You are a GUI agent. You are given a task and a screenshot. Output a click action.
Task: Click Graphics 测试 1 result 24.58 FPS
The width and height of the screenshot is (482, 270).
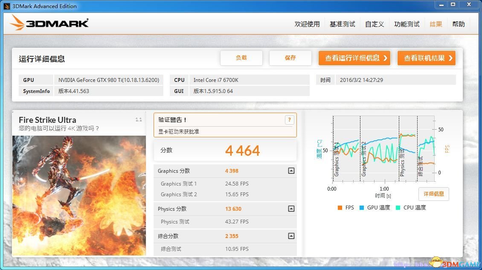237,183
